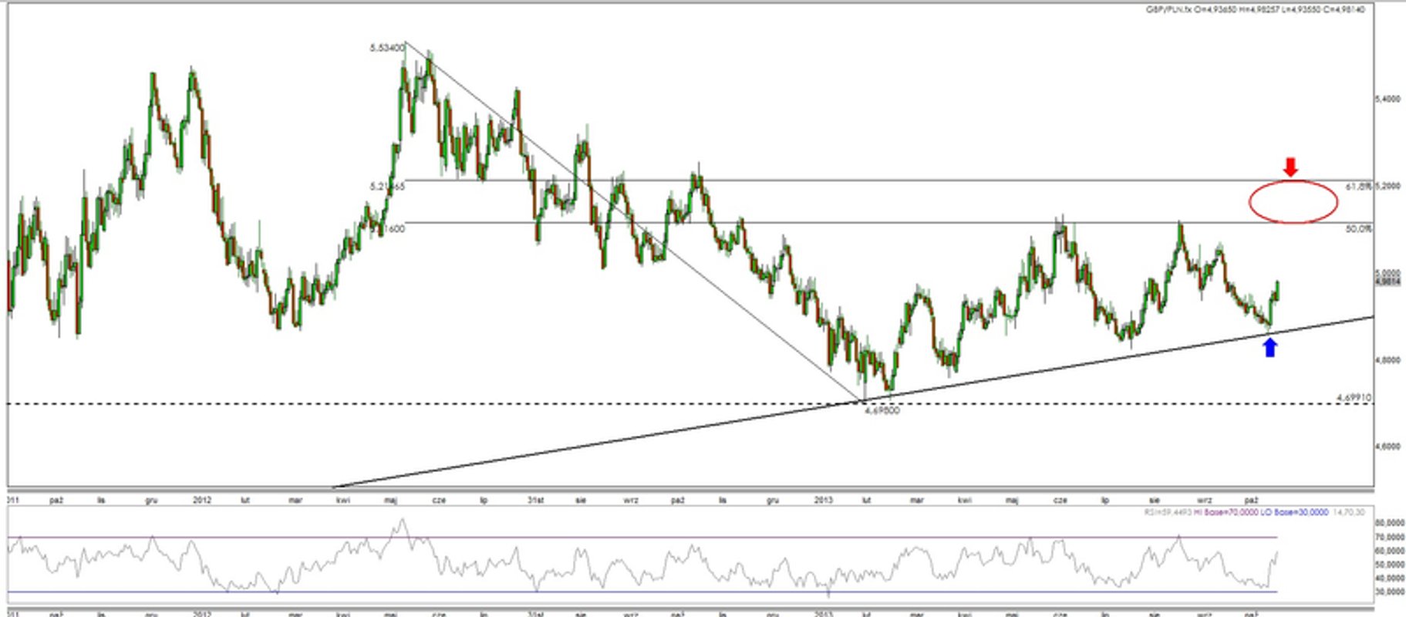Click the 61,8% Fibonacci level label
1406x617 pixels.
1358,187
